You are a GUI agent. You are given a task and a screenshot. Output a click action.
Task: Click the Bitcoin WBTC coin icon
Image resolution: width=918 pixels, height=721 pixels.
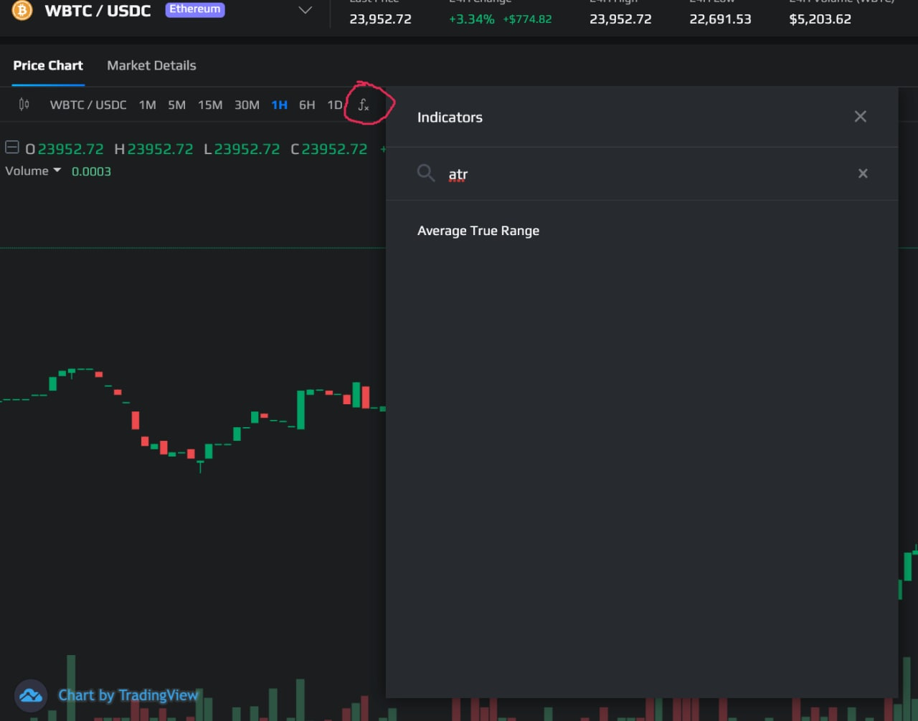click(x=22, y=10)
